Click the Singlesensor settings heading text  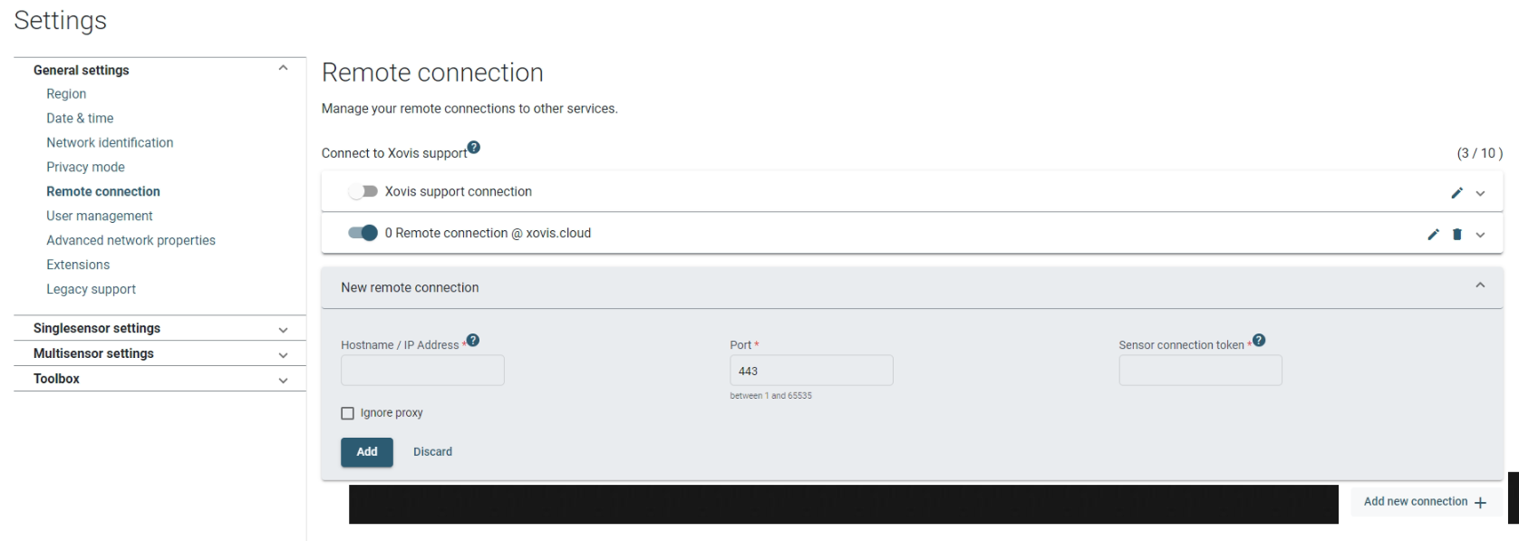(96, 328)
